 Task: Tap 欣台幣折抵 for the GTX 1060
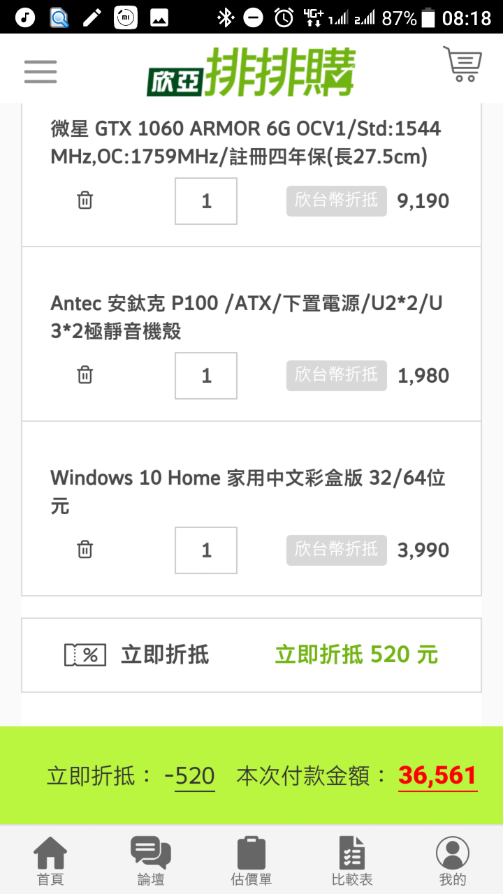(337, 201)
